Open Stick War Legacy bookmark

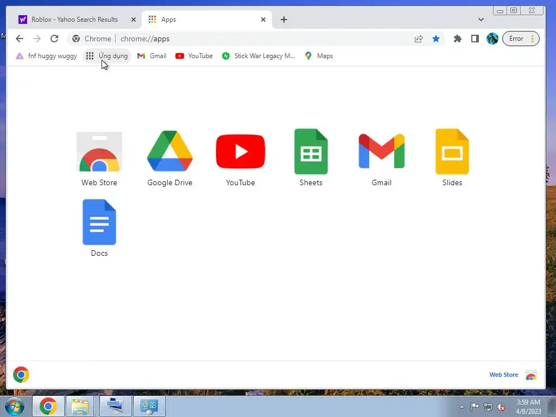pos(258,56)
